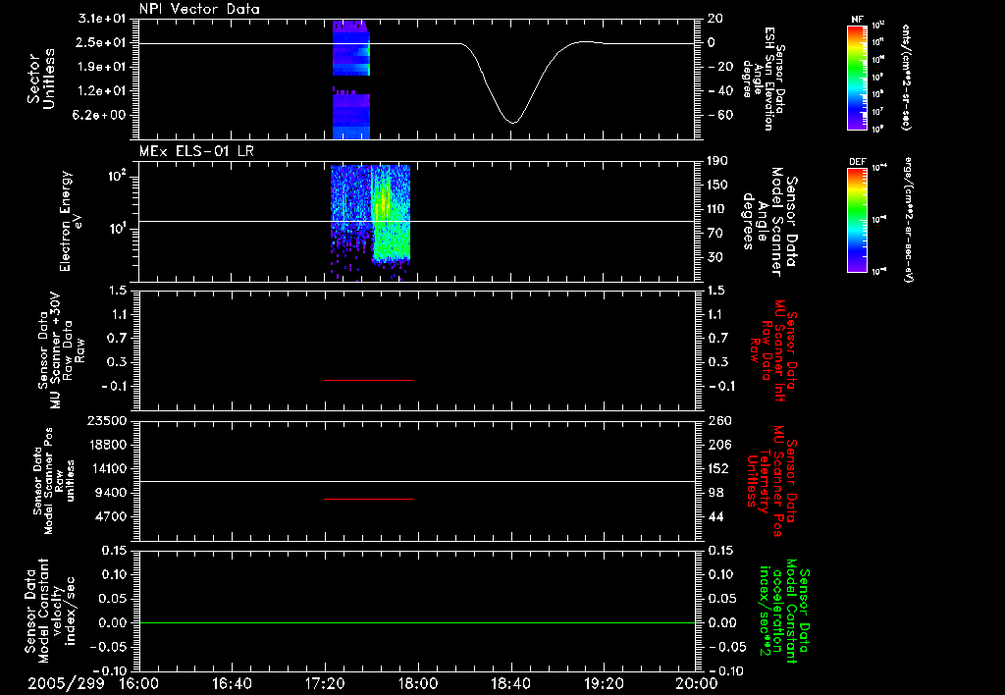Click the '23500' scanner position tick label
The image size is (1005, 695).
point(106,420)
